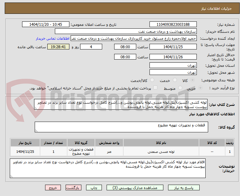Click the table date cell 1404/11/25
This screenshot has width=240, height=196.
[x=25, y=152]
